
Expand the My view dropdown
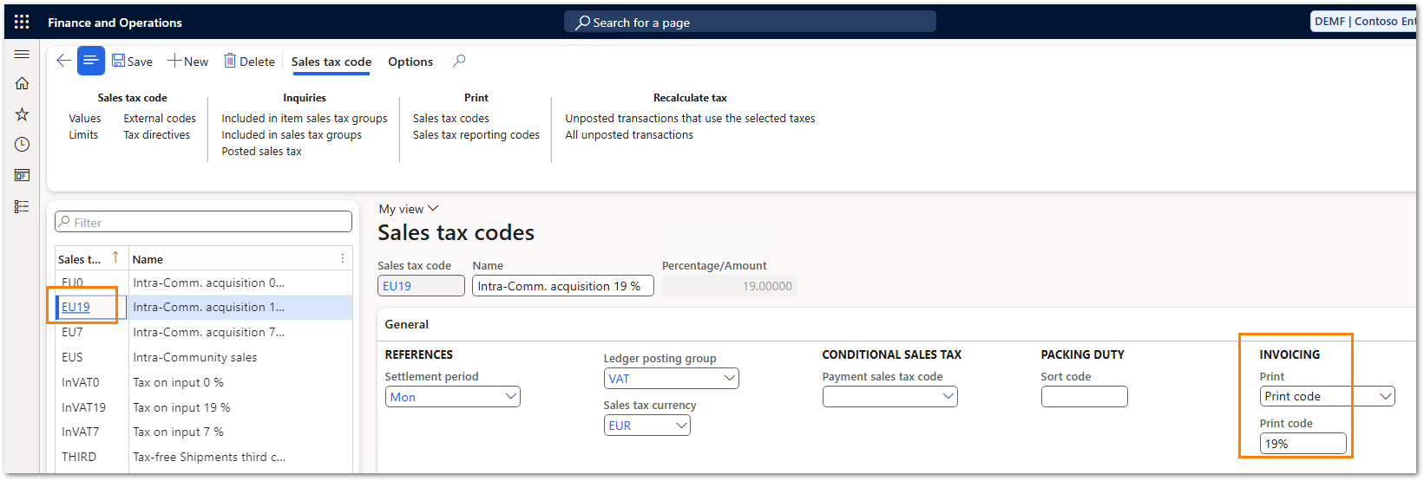coord(409,209)
